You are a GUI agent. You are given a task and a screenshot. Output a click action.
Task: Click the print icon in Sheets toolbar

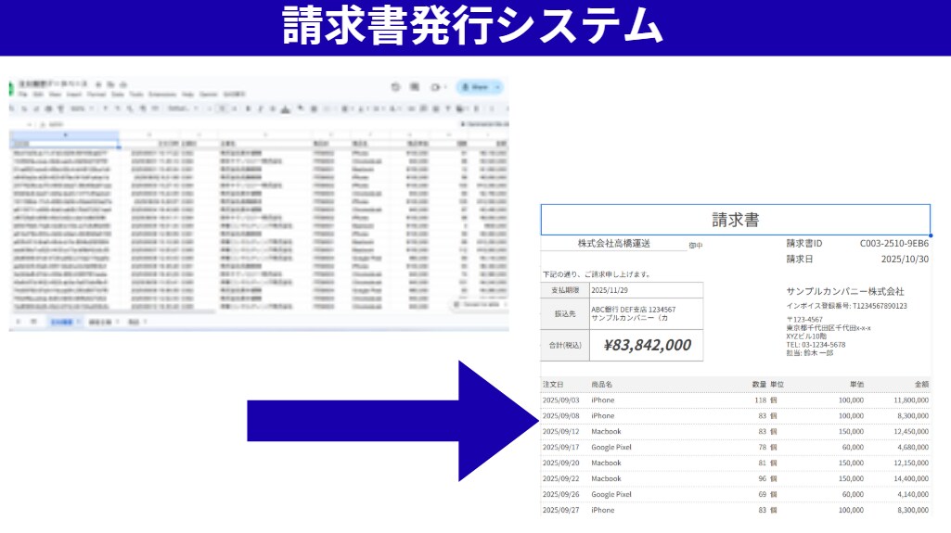[x=48, y=108]
